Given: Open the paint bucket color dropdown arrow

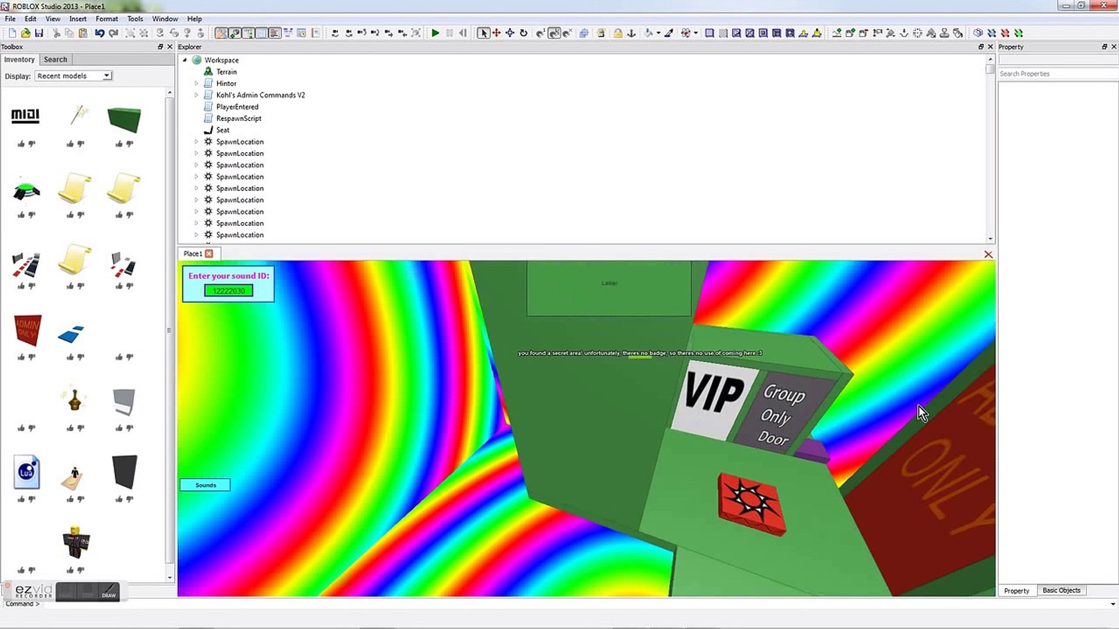Looking at the screenshot, I should [x=659, y=33].
